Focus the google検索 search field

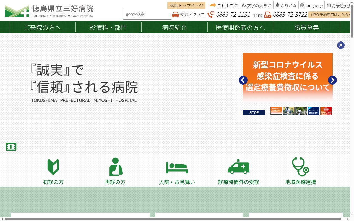click(x=147, y=14)
